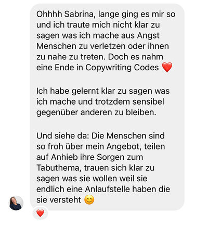Viewport: 208px width, 227px height.
Task: Click the word "gegenüber" in the message
Action: pos(57,113)
